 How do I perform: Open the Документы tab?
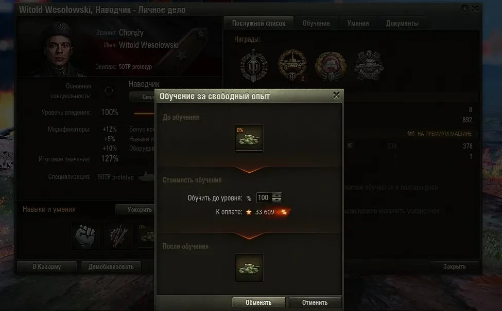pyautogui.click(x=402, y=23)
